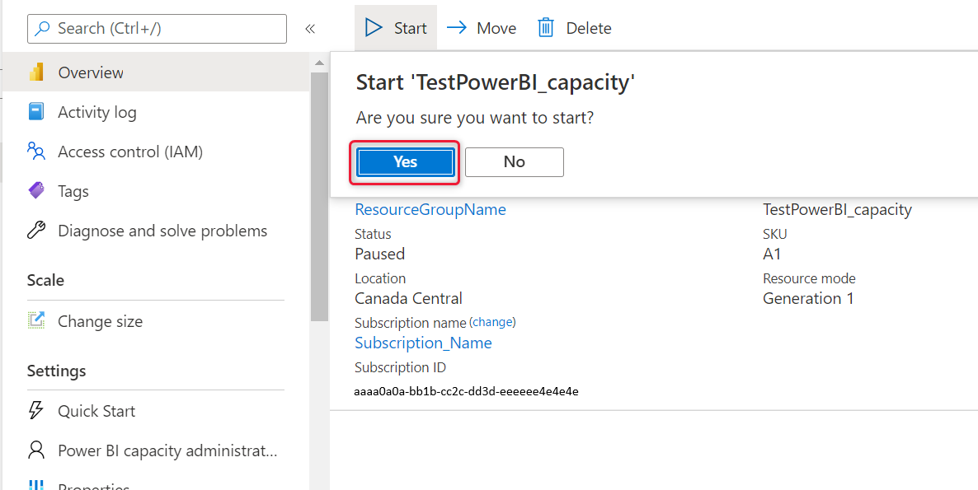Image resolution: width=978 pixels, height=490 pixels.
Task: Click the Tags label icon
Action: point(36,190)
